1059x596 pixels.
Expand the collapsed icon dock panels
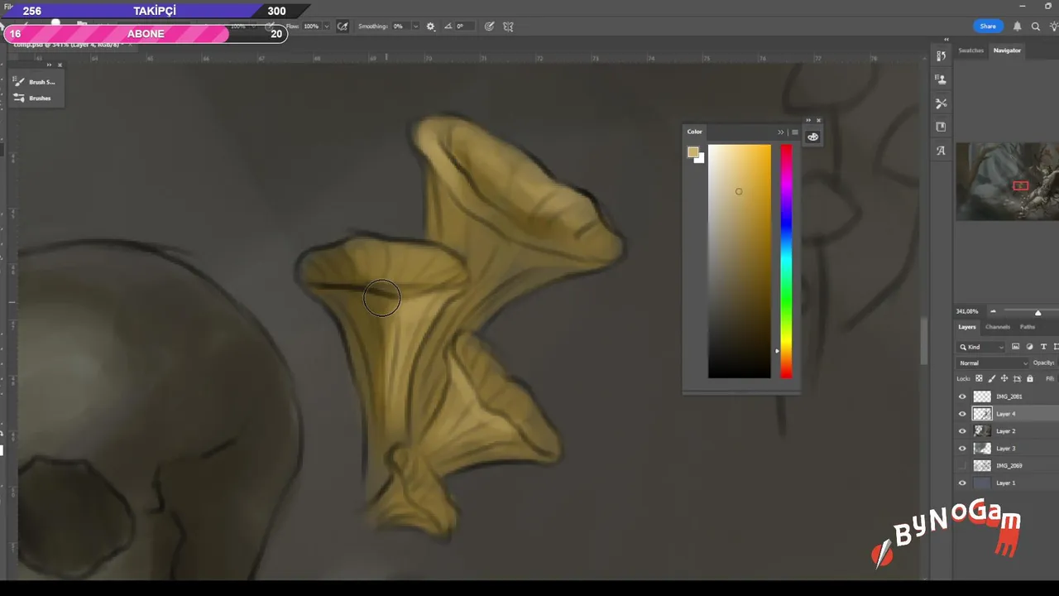pos(946,39)
